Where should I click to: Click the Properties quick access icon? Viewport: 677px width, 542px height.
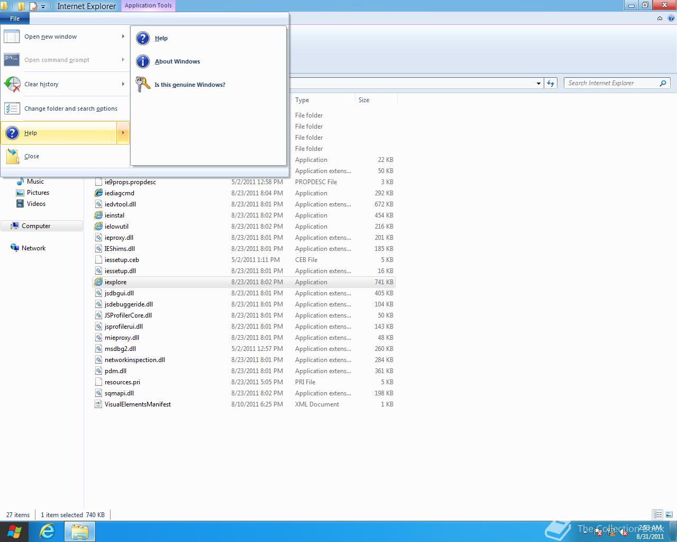(x=33, y=6)
